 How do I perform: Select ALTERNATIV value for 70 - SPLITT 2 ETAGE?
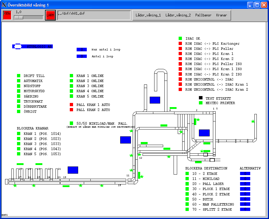[x=245, y=209]
